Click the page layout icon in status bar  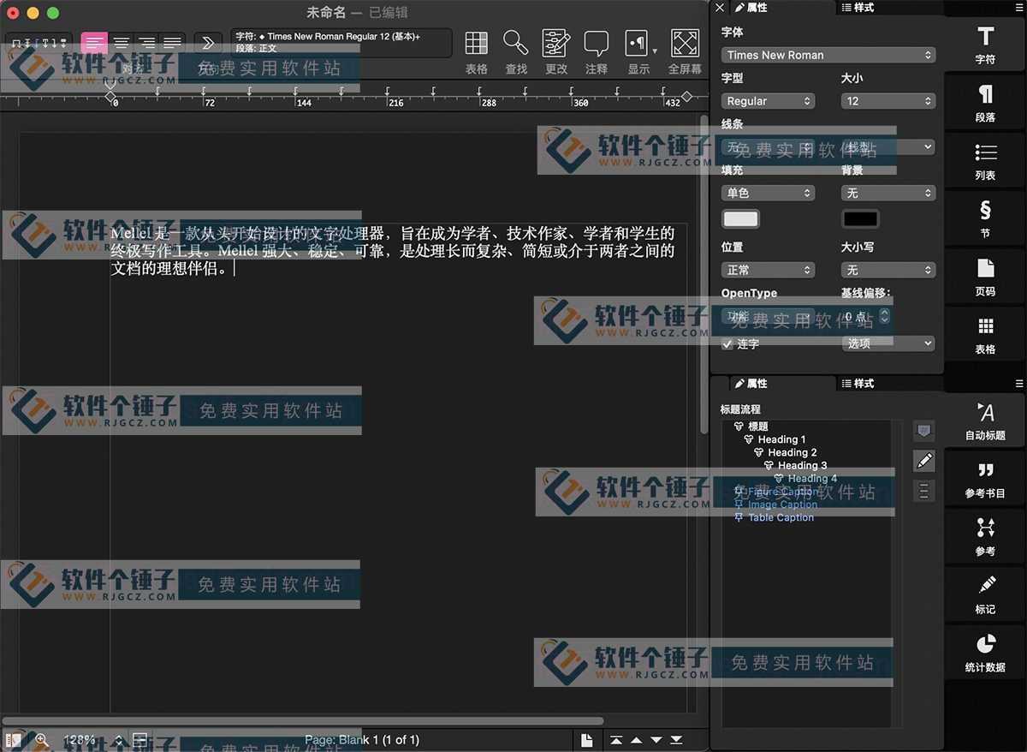pyautogui.click(x=140, y=739)
